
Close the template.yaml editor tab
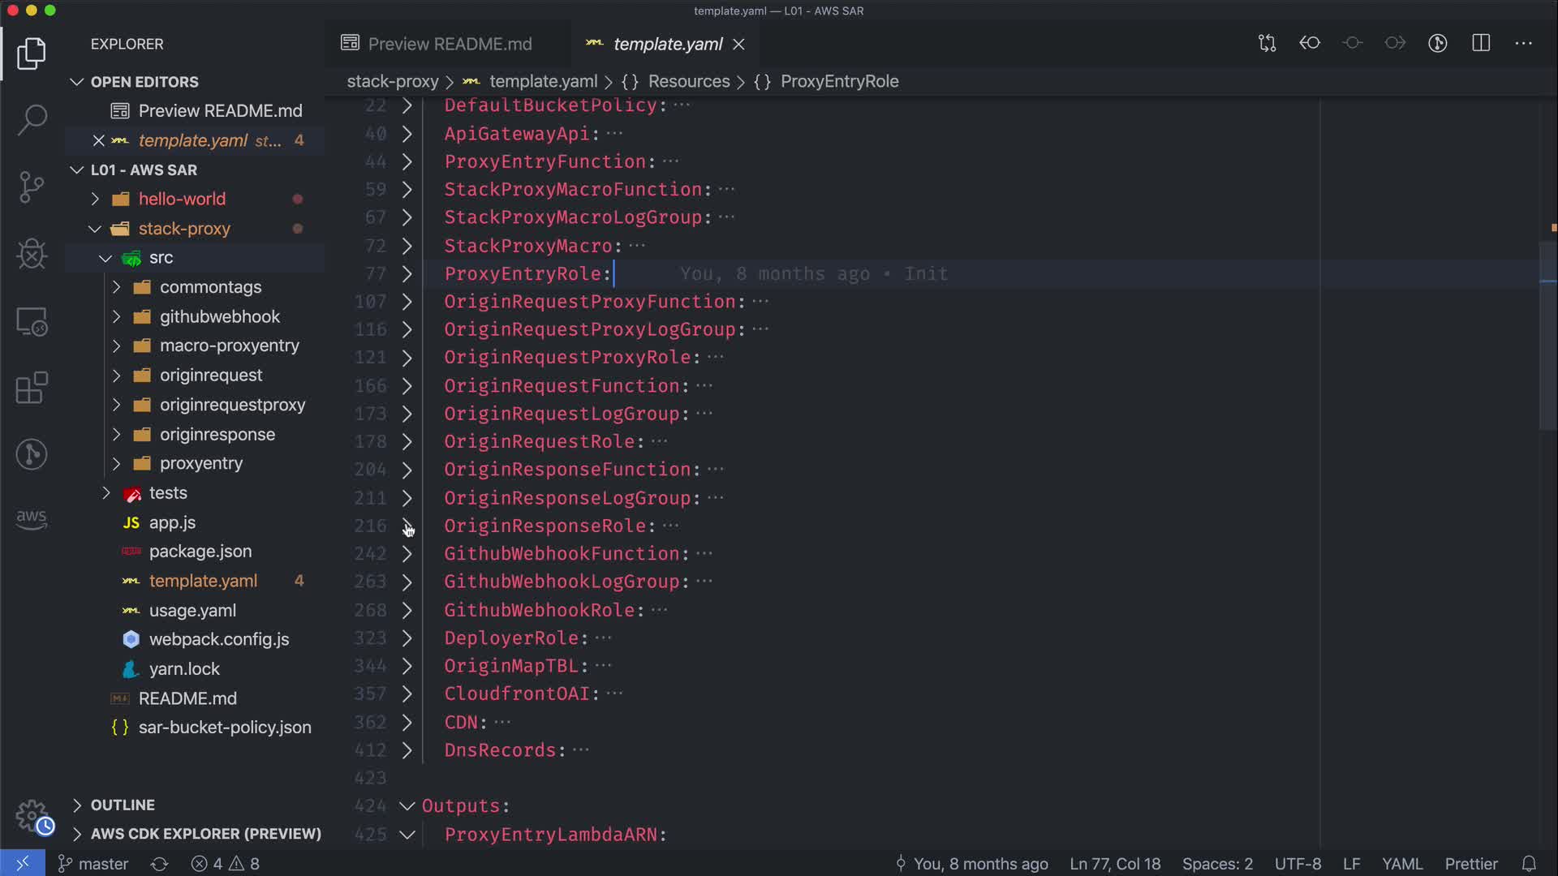coord(738,45)
